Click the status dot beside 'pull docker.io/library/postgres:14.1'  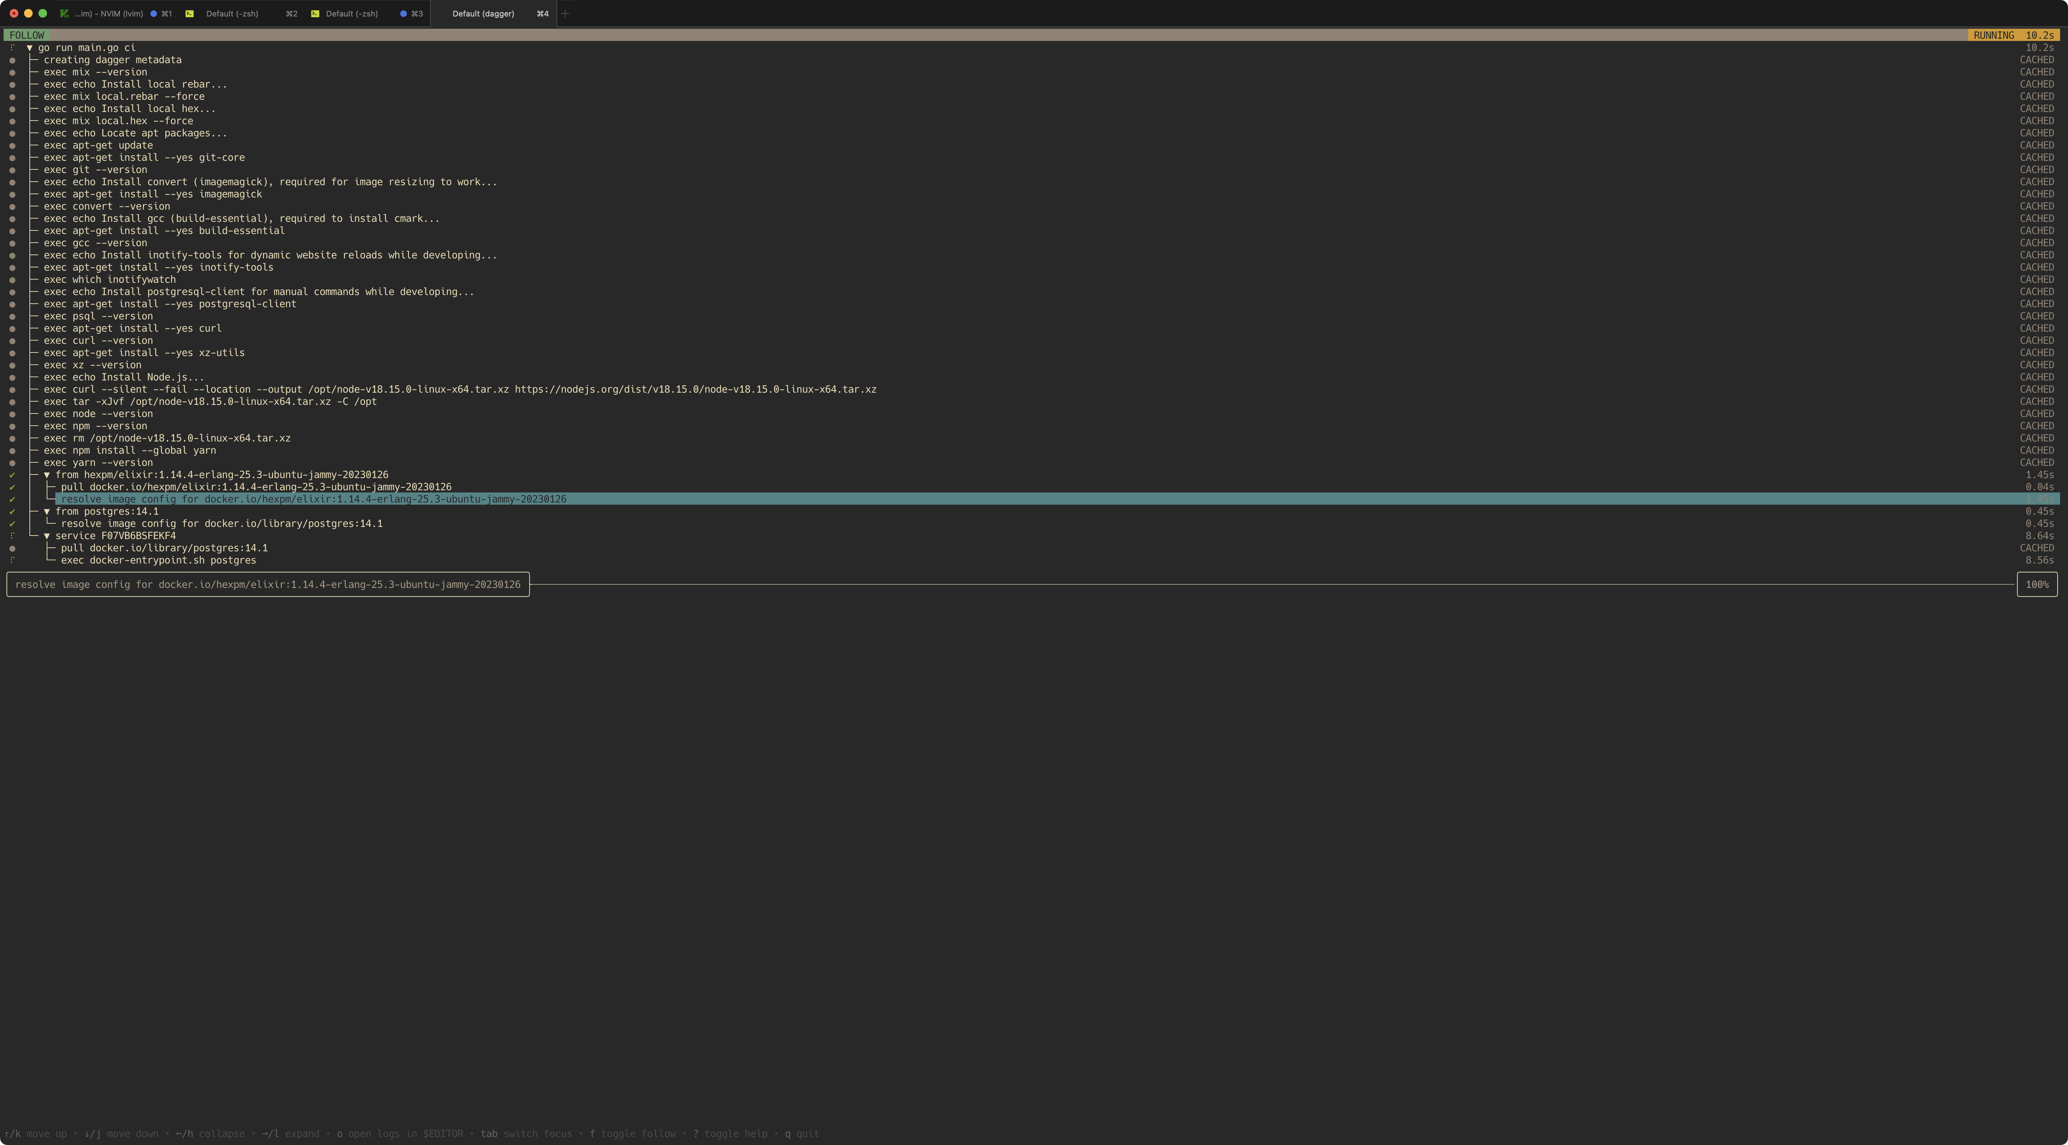point(12,549)
